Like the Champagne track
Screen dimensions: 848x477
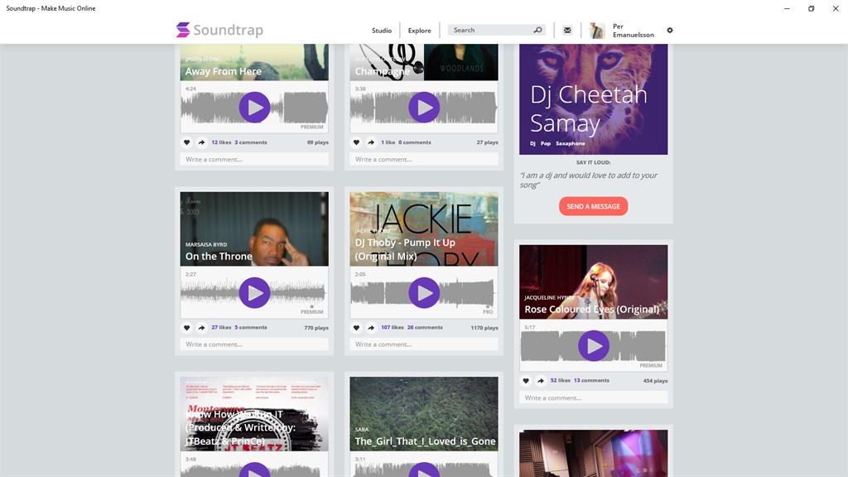356,142
